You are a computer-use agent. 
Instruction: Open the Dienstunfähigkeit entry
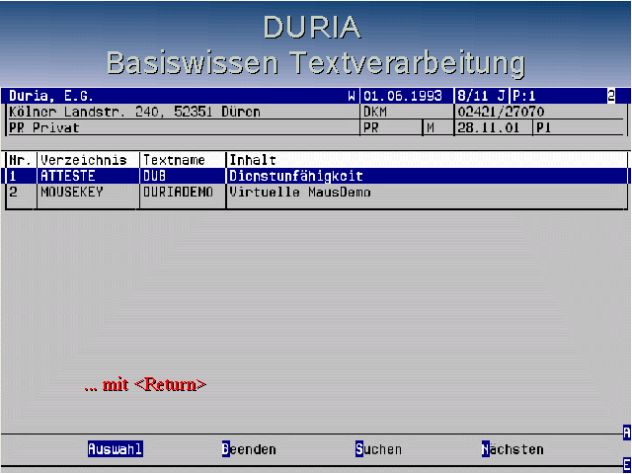[x=296, y=176]
